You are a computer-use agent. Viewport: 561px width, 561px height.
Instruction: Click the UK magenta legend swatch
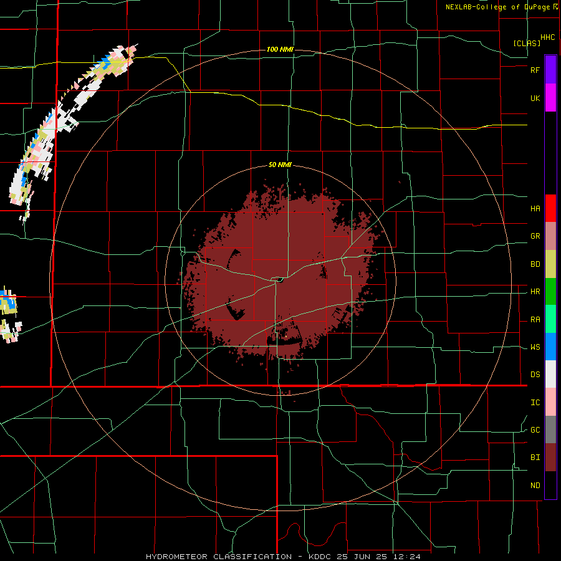[x=550, y=98]
